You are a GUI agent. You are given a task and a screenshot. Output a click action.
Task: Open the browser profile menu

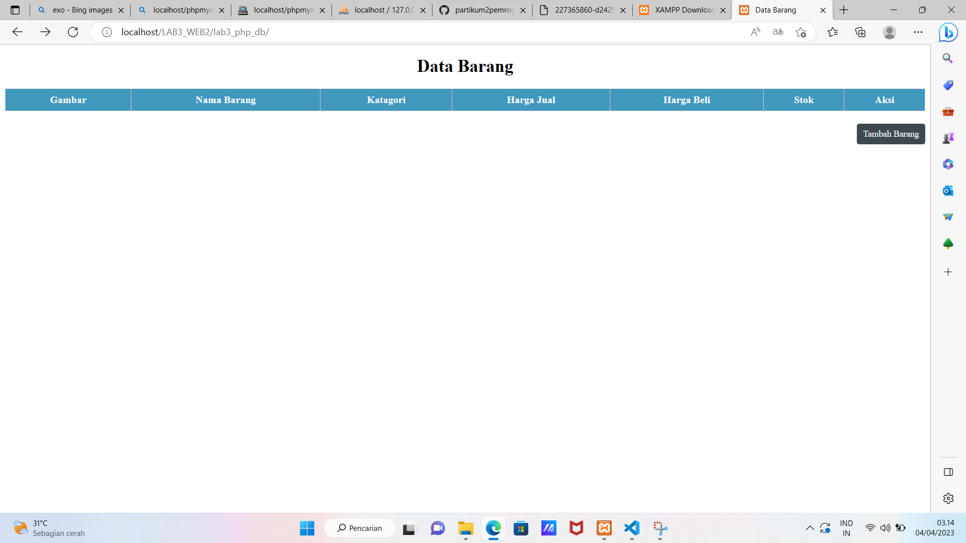pyautogui.click(x=890, y=32)
